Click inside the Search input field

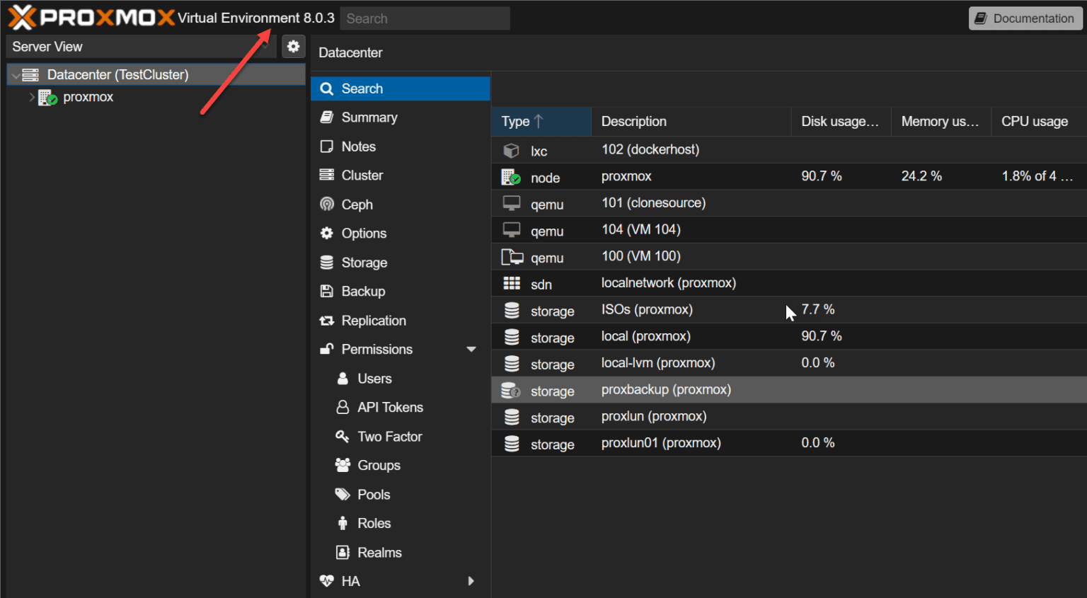coord(425,18)
